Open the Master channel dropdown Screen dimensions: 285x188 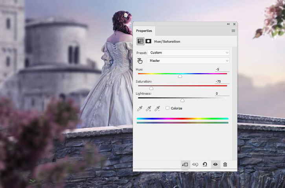(x=188, y=61)
